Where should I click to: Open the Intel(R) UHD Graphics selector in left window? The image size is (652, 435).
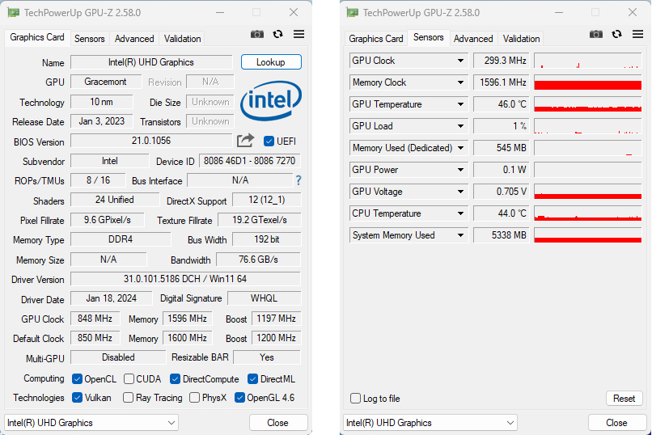[91, 423]
